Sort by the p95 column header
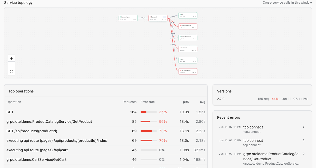This screenshot has height=168, width=316. (x=186, y=102)
